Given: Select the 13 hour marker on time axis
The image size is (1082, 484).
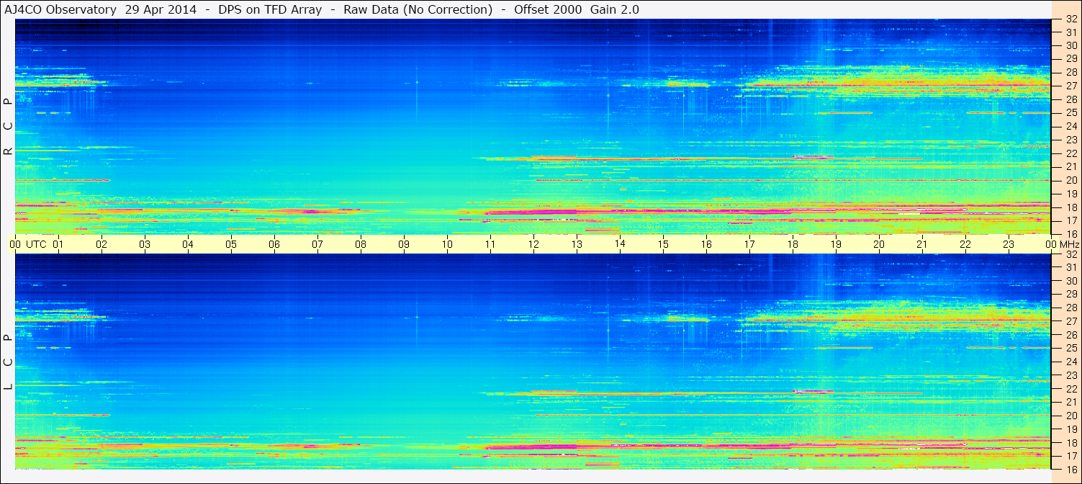Looking at the screenshot, I should [x=577, y=244].
